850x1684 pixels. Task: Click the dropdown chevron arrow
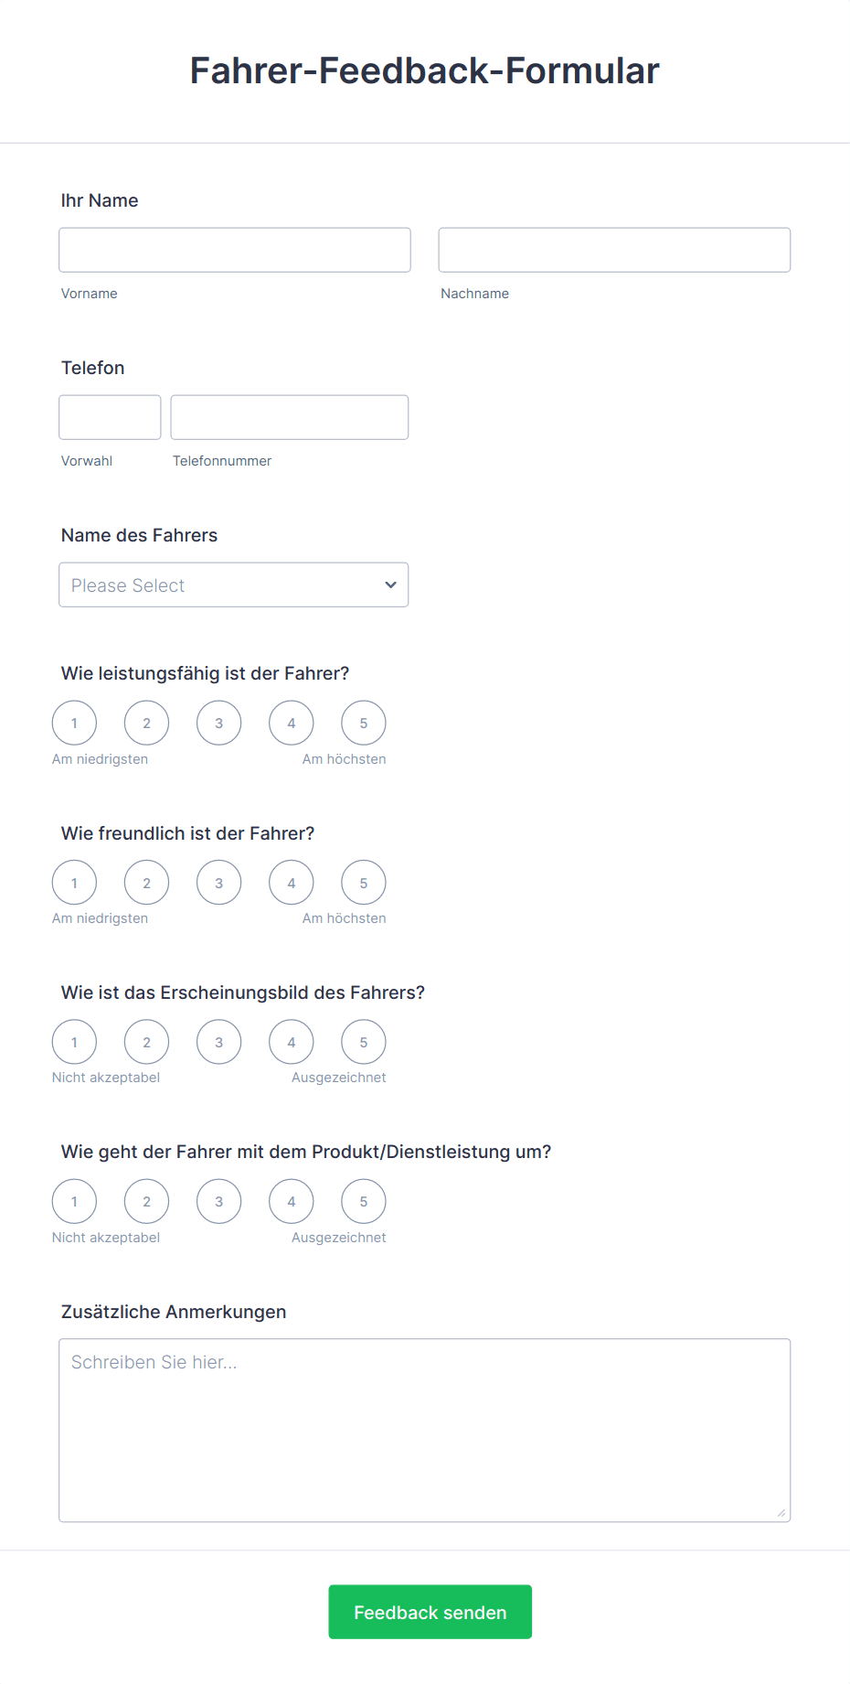(x=390, y=585)
